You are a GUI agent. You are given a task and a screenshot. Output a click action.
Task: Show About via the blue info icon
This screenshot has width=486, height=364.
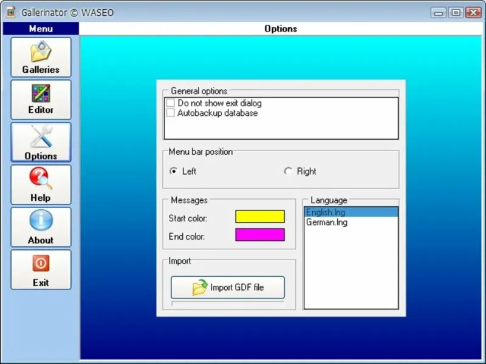point(41,220)
